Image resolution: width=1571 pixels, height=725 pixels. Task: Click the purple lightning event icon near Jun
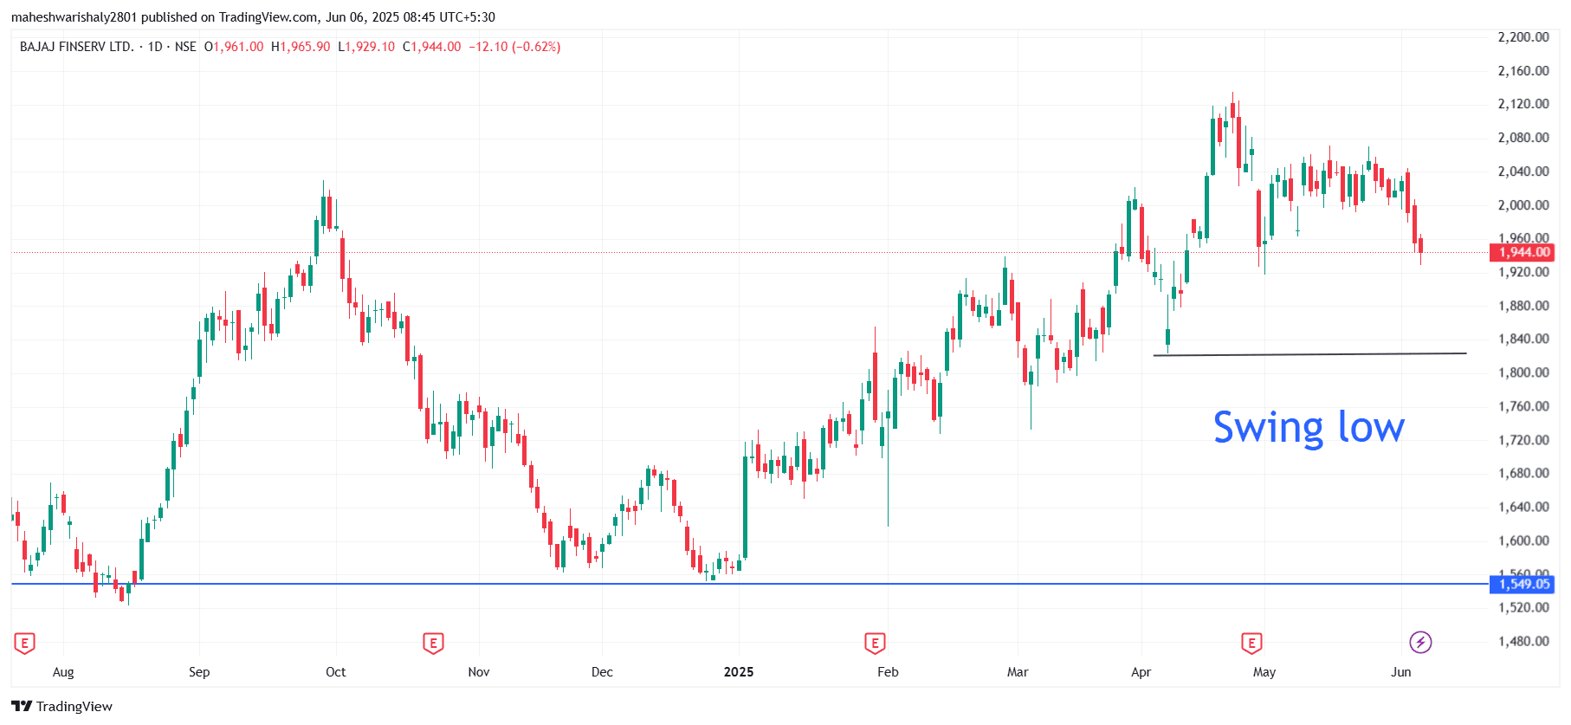[x=1420, y=642]
